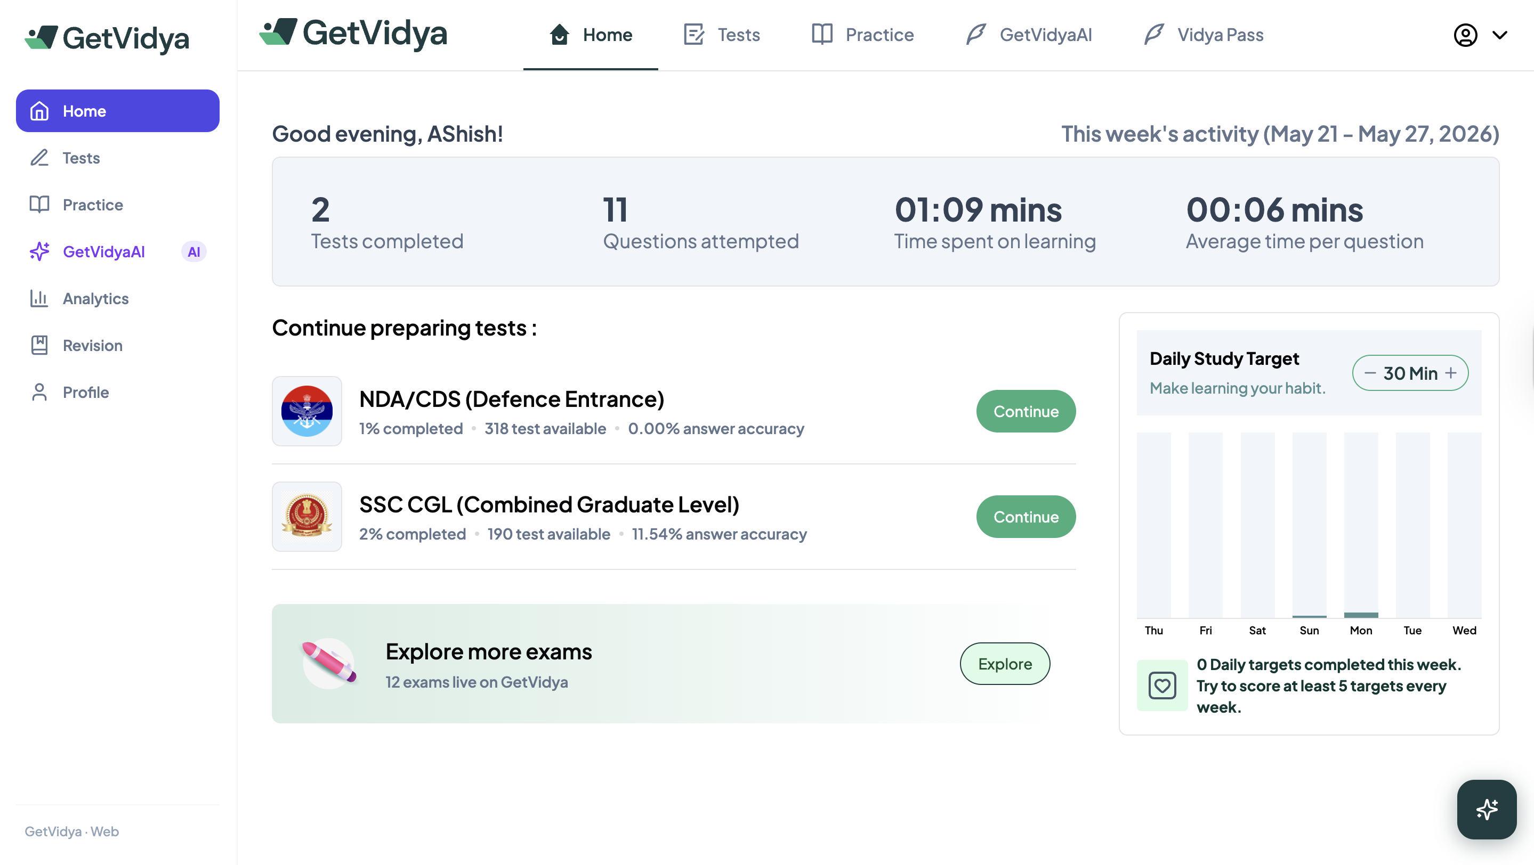Click the Home tab house icon
The width and height of the screenshot is (1534, 865).
pyautogui.click(x=559, y=35)
